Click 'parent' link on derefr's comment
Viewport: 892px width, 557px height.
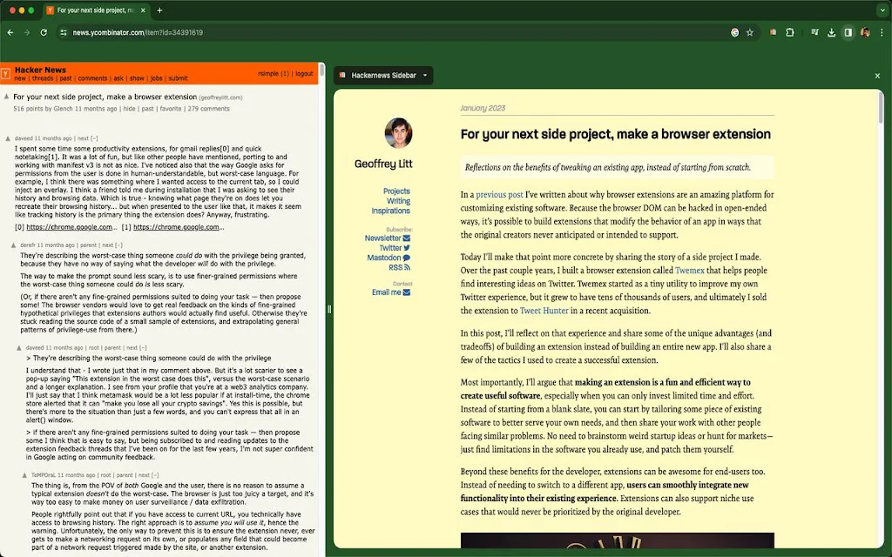coord(88,245)
